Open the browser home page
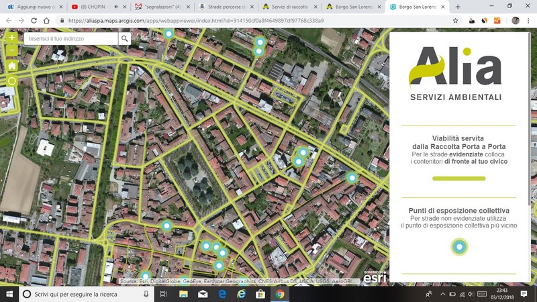Image resolution: width=537 pixels, height=302 pixels. [x=46, y=21]
